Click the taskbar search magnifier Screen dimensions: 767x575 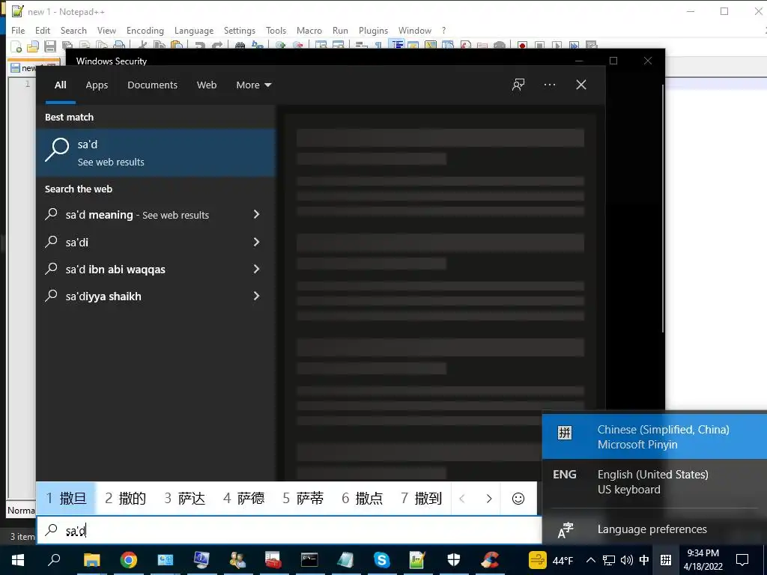54,560
